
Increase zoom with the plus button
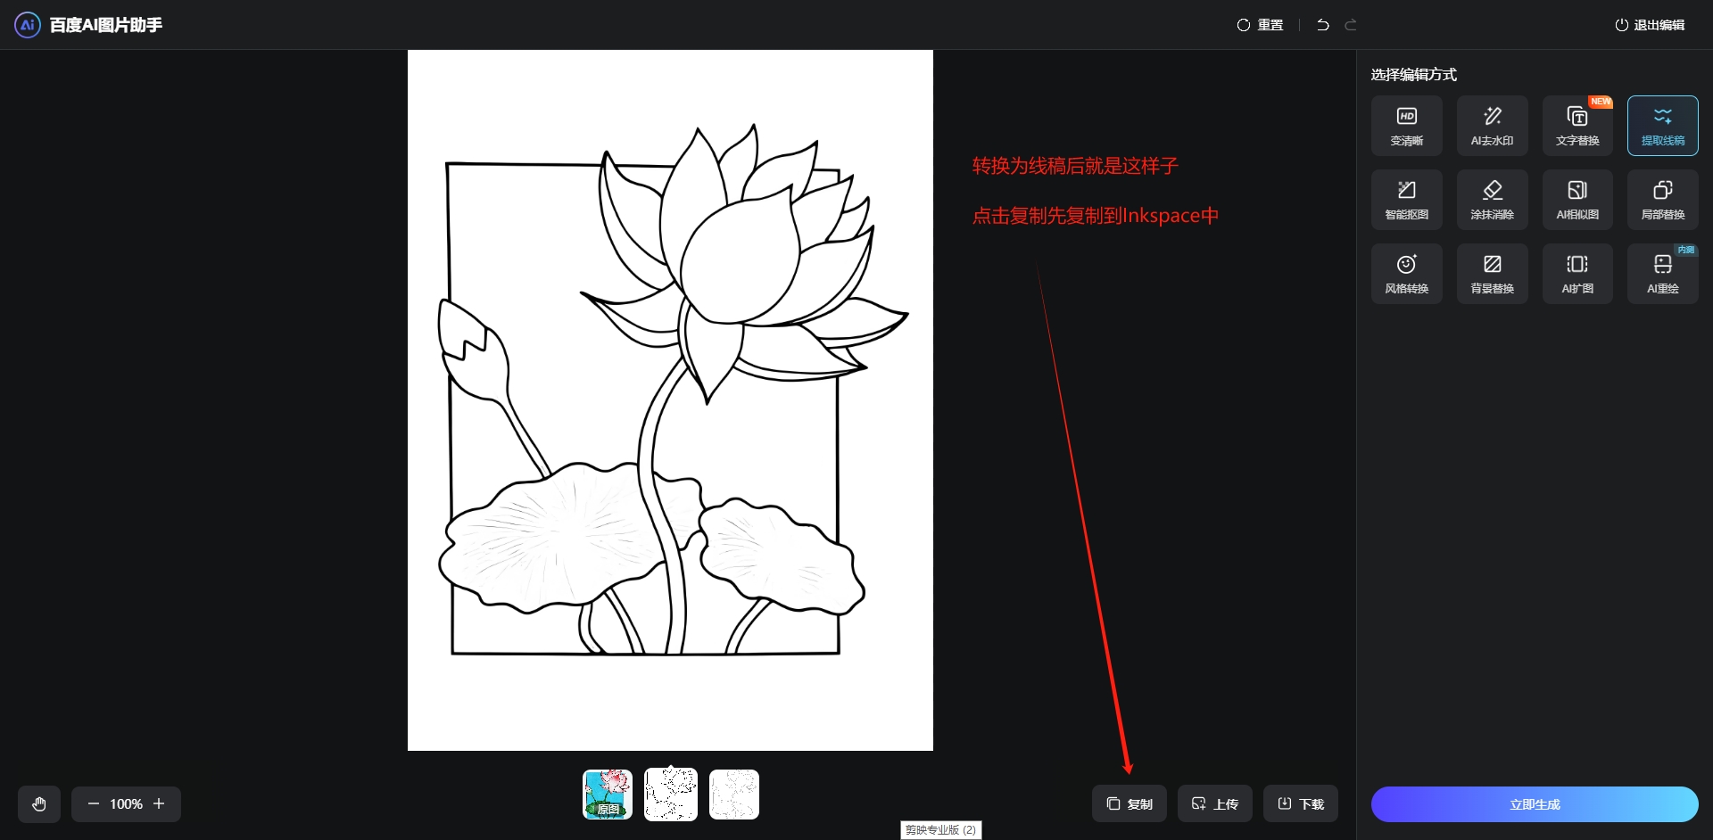(159, 803)
